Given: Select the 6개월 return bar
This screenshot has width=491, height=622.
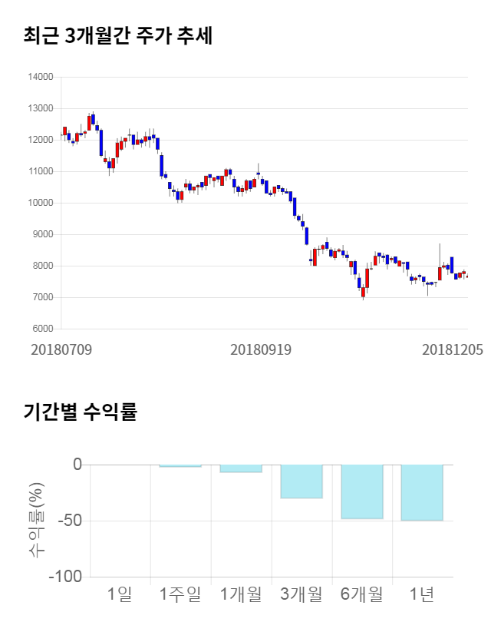Looking at the screenshot, I should coord(362,491).
